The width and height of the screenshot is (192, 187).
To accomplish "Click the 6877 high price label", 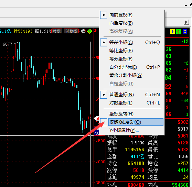I will pyautogui.click(x=8, y=44).
